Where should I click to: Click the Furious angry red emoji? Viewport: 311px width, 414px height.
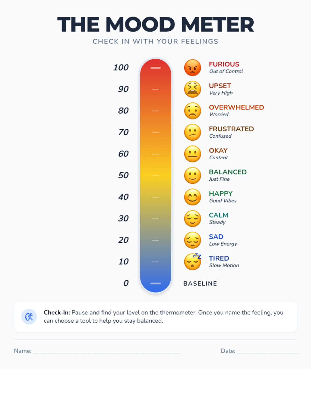(193, 68)
